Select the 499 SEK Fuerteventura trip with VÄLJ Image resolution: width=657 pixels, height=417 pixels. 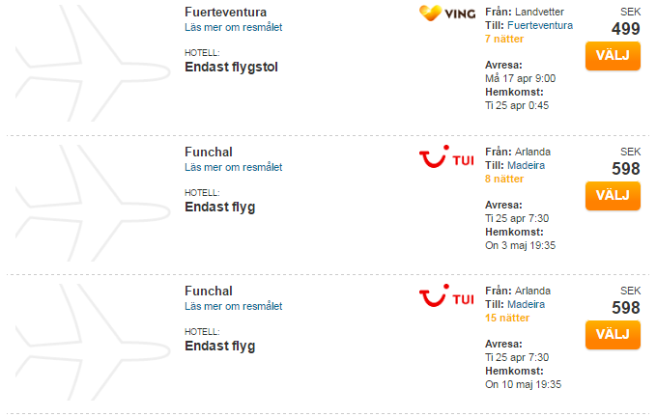point(613,56)
